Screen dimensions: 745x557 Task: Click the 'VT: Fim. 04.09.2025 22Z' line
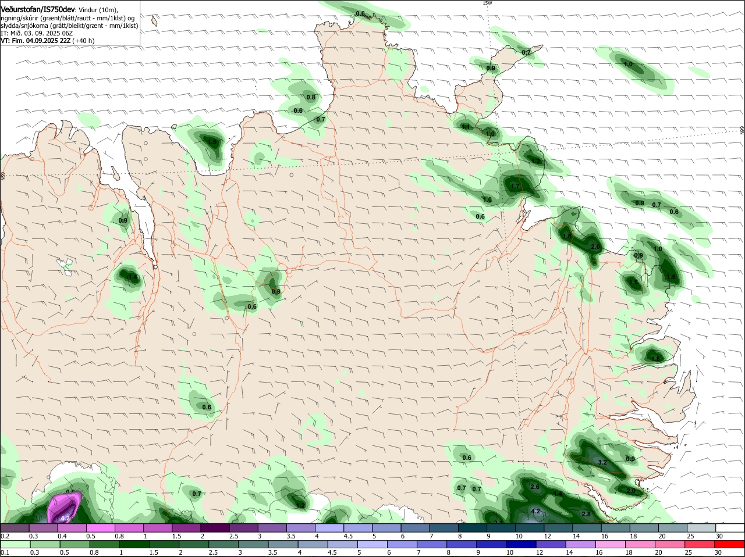click(36, 41)
